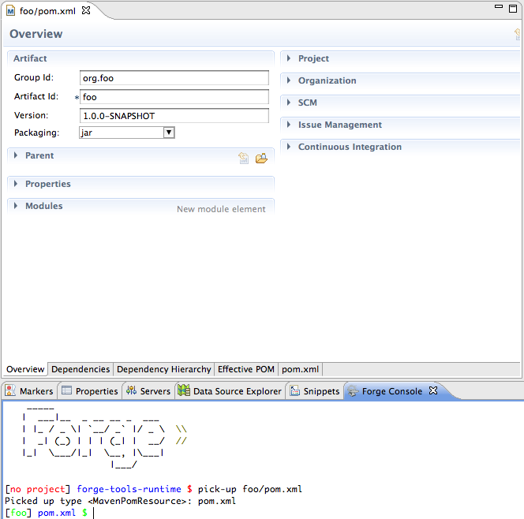524x519 pixels.
Task: Open the Packaging dropdown arrow
Action: click(169, 133)
